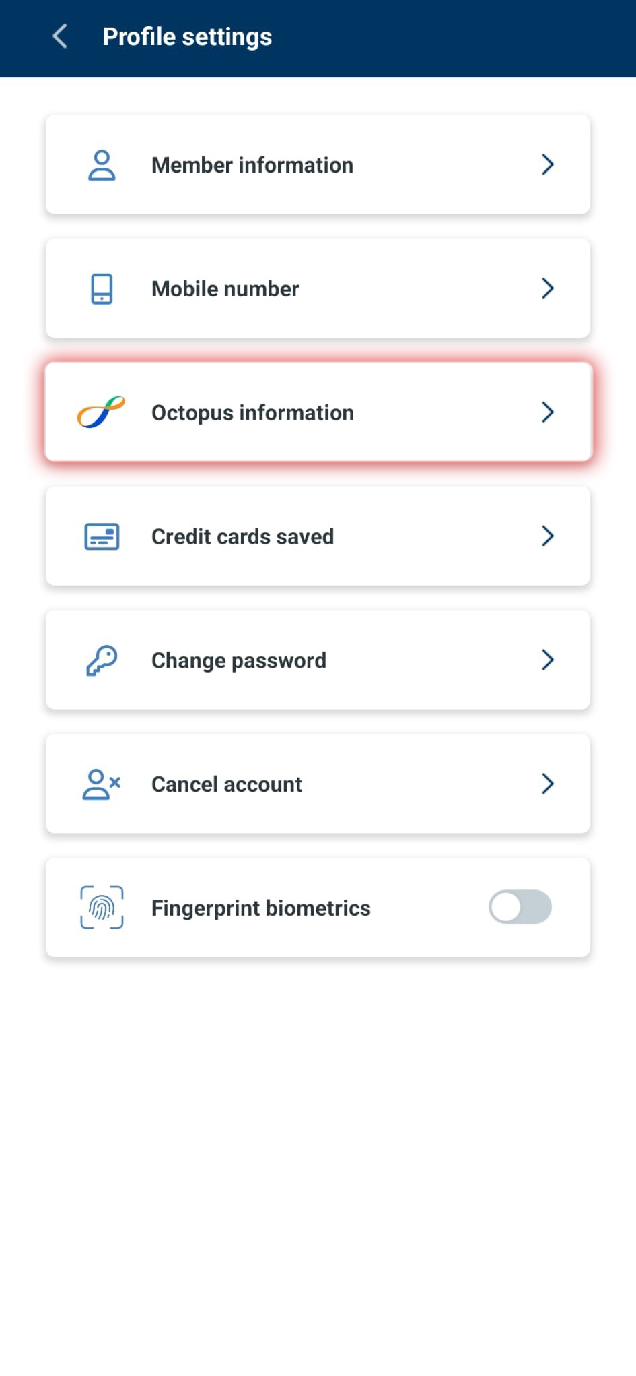Click the Octopus logo icon
Screen dimensions: 636x1376
[101, 412]
